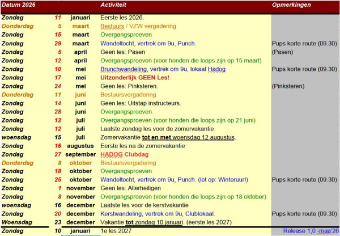Click day number '20' for december
The height and width of the screenshot is (236, 340).
58,214
